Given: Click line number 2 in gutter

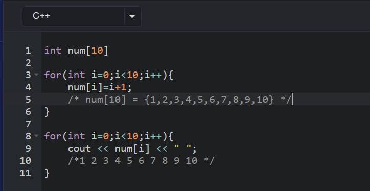Looking at the screenshot, I should coord(28,63).
